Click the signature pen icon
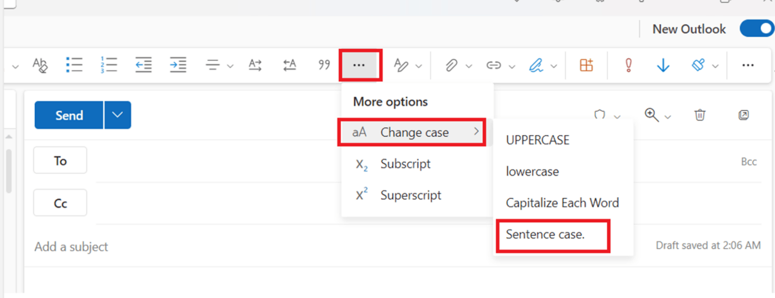This screenshot has width=775, height=298. pyautogui.click(x=536, y=65)
